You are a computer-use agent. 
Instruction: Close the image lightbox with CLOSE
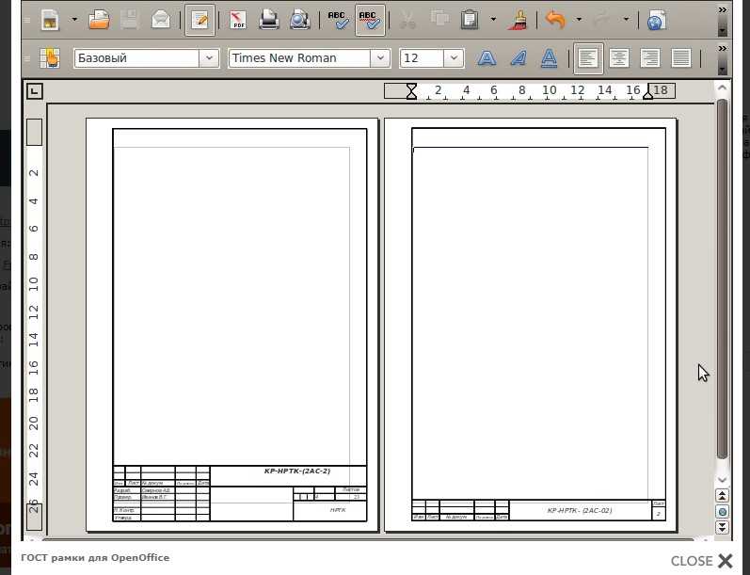pyautogui.click(x=701, y=561)
